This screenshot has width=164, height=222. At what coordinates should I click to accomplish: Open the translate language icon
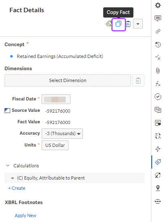click(158, 136)
